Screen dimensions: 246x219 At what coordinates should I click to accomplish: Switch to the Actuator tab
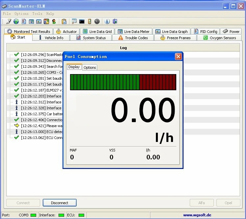(x=66, y=31)
